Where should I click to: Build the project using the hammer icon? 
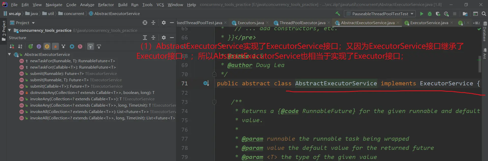(338, 14)
